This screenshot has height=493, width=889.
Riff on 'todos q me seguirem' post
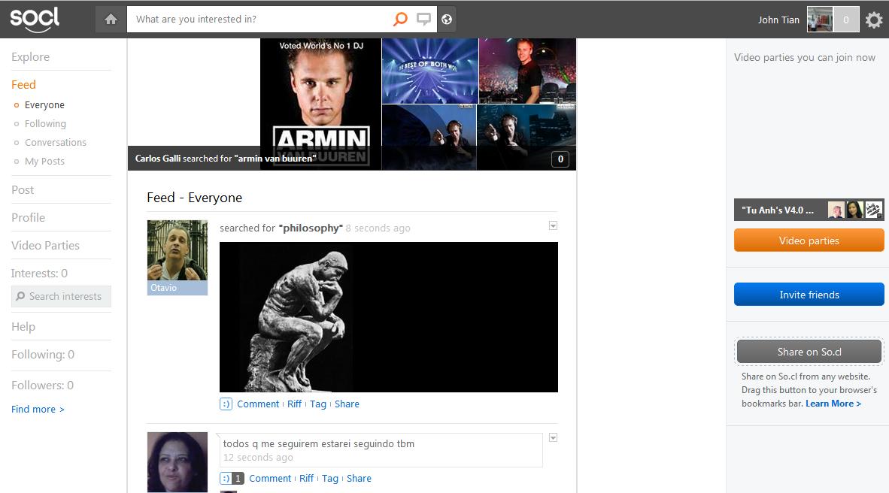(x=306, y=478)
